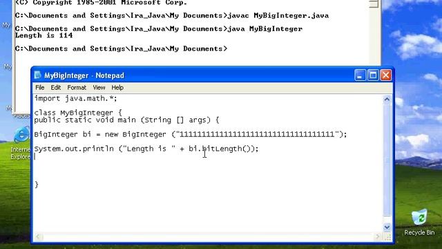Click Notepad vertical scrollbar down arrow
Screen dimensions: 442x249
[387, 227]
